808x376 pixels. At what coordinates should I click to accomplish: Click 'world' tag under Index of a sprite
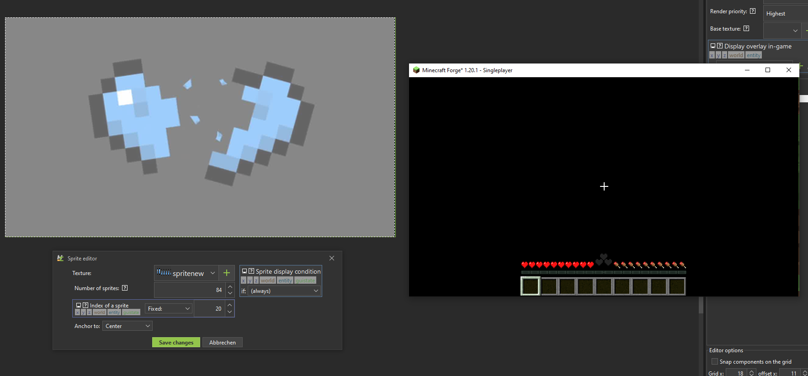99,312
